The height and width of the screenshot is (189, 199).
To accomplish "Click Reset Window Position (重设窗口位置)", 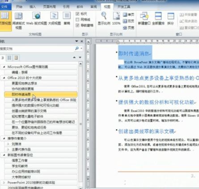I will (x=189, y=28).
